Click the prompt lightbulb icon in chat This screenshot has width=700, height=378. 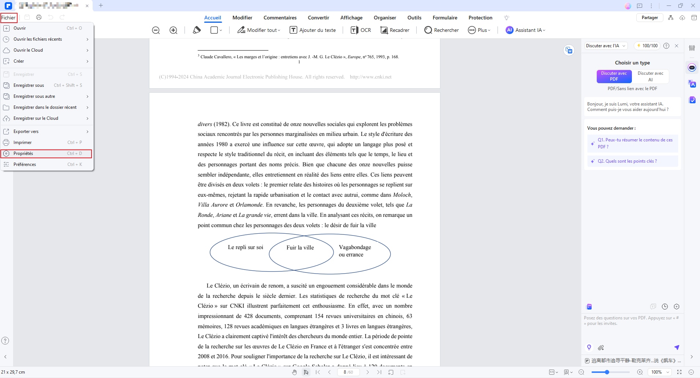(589, 347)
